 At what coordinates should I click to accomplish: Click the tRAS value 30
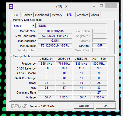tap(81, 83)
